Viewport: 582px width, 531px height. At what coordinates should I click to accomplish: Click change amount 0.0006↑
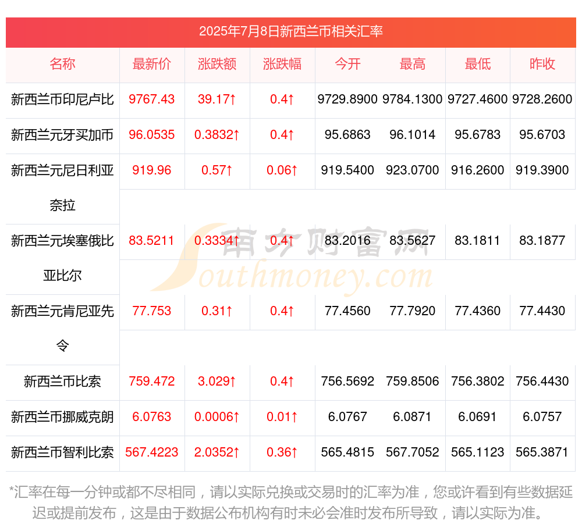(217, 417)
